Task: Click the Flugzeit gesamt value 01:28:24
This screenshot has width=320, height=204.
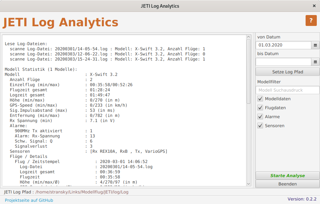Action: pyautogui.click(x=100, y=90)
